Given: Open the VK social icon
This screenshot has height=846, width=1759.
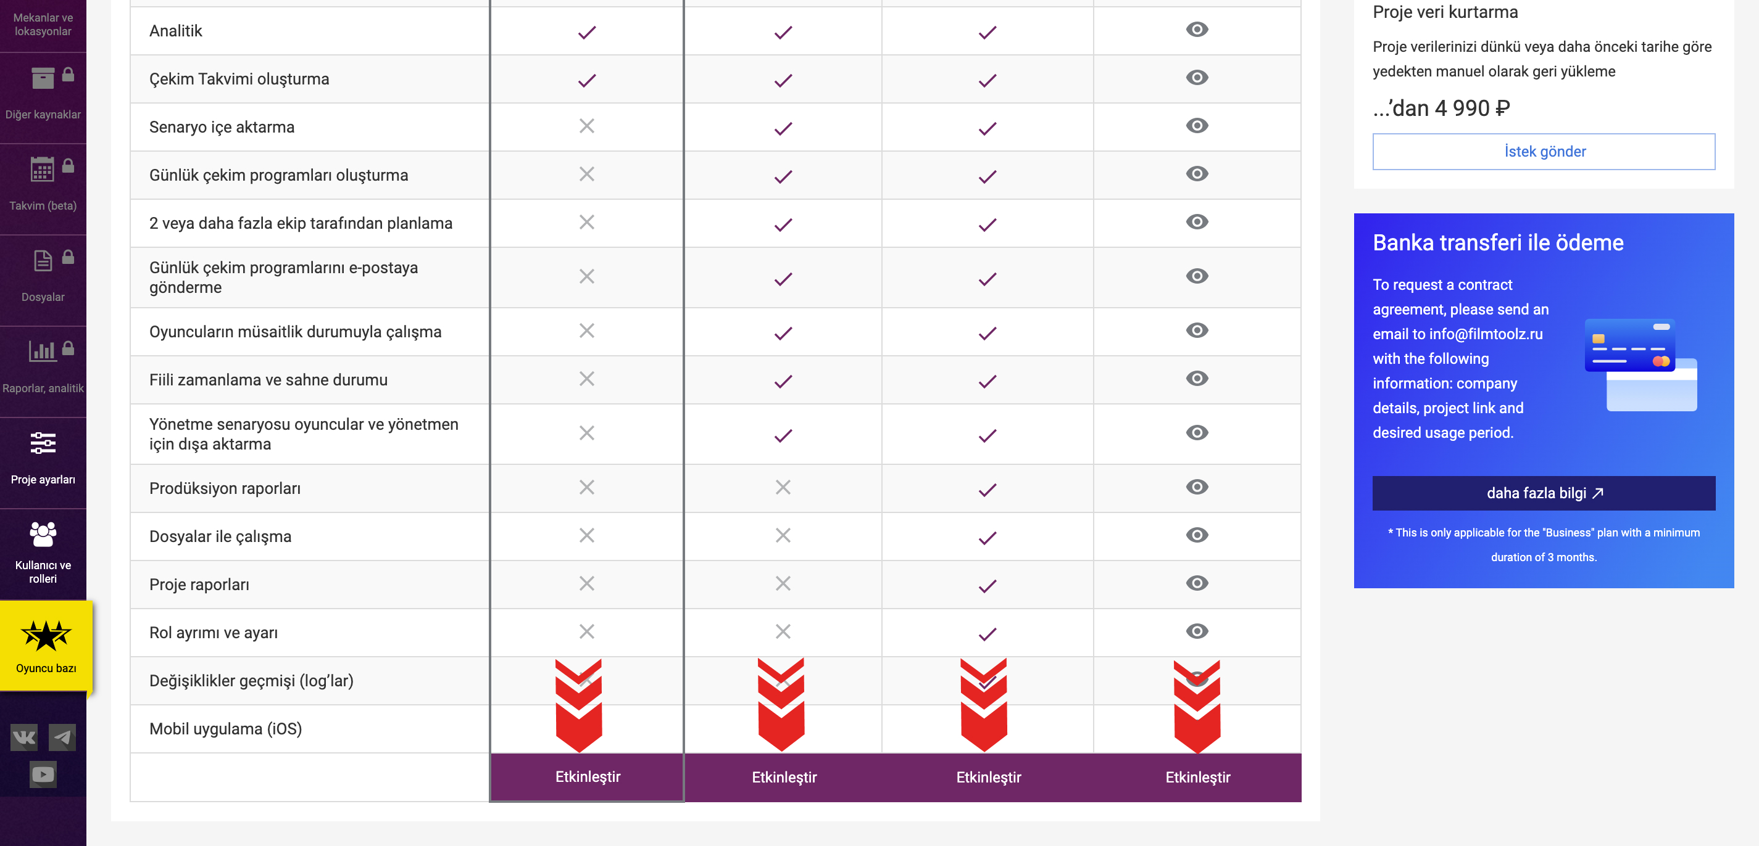Looking at the screenshot, I should point(24,737).
